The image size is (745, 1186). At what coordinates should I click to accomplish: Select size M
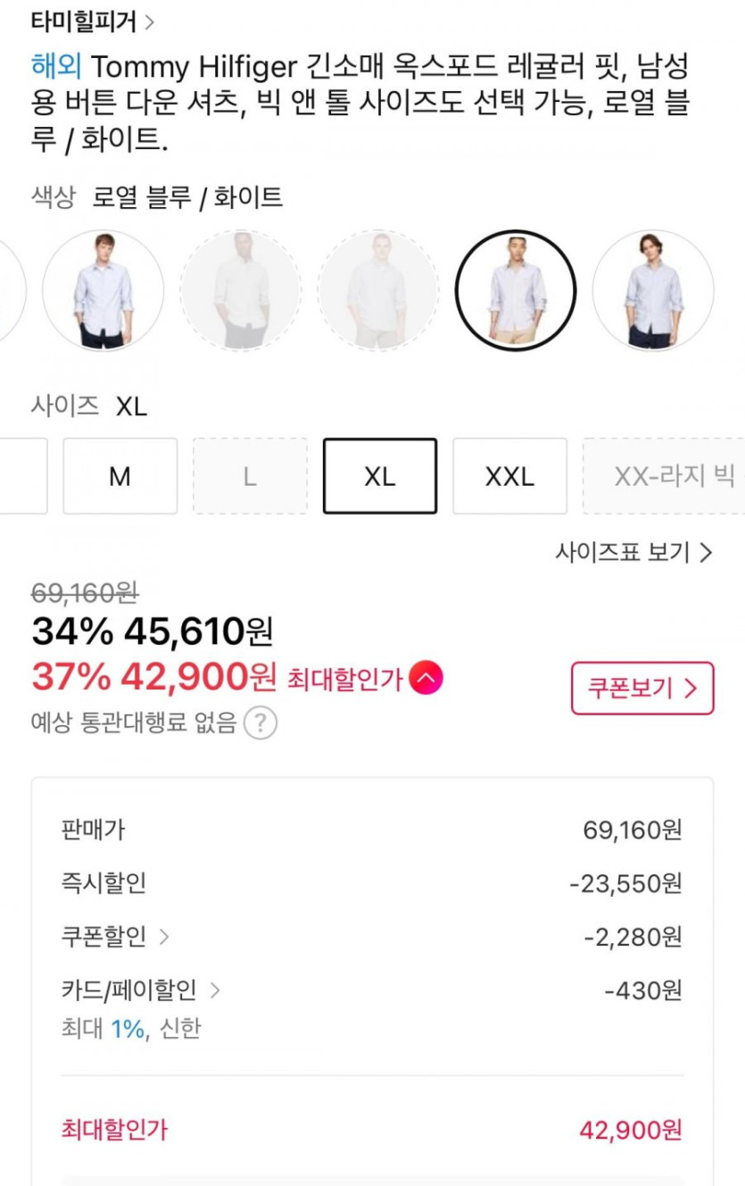click(120, 476)
